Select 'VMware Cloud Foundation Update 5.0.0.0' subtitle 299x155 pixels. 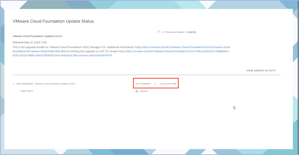(37, 36)
